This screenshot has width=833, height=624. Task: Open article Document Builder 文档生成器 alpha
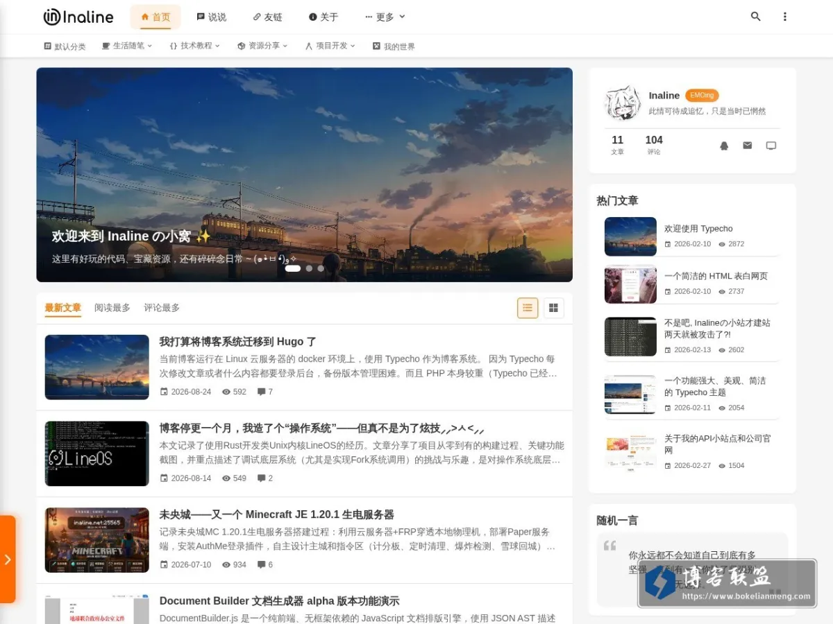coord(280,601)
